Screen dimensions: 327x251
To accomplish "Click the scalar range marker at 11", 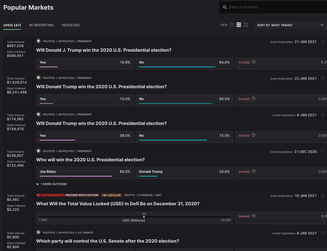I will [144, 217].
